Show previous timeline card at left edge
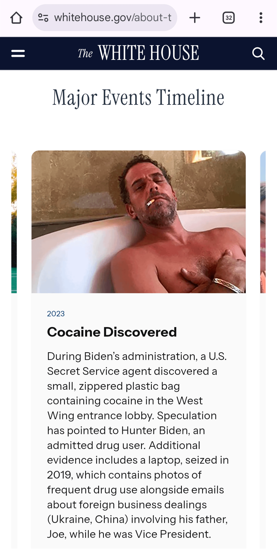The height and width of the screenshot is (551, 277). 14,222
